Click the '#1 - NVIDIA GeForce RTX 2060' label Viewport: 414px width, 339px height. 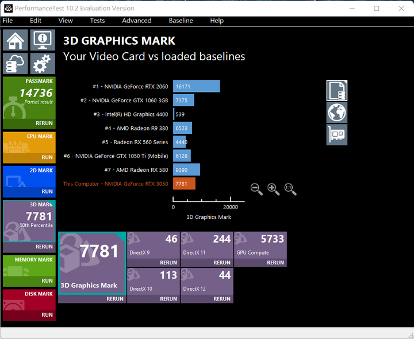coord(131,87)
